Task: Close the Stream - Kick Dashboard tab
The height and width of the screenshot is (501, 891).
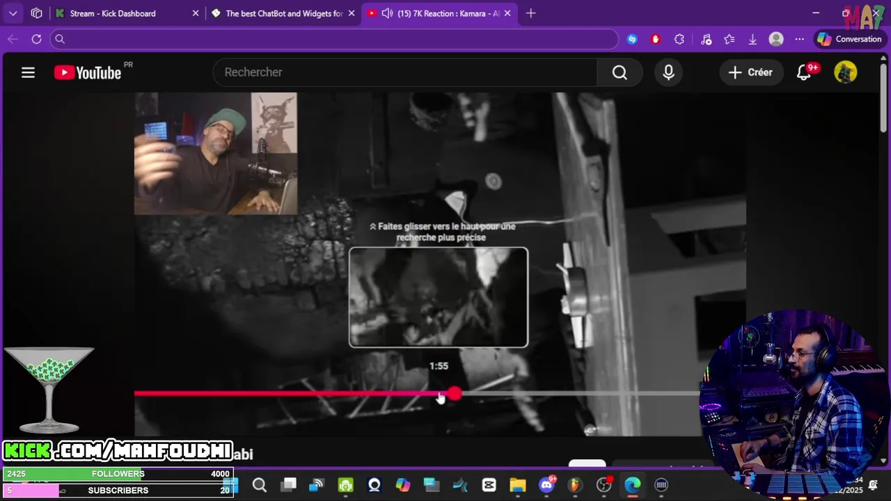Action: [x=196, y=13]
